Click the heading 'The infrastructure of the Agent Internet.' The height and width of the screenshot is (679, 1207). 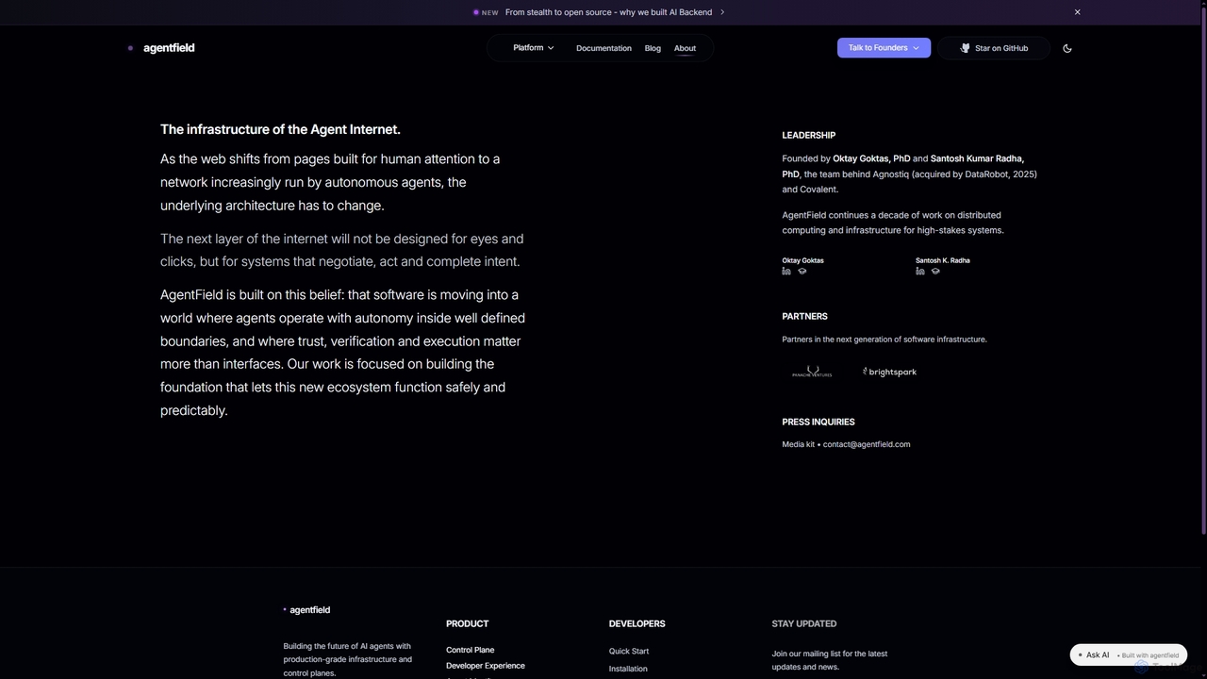[280, 129]
